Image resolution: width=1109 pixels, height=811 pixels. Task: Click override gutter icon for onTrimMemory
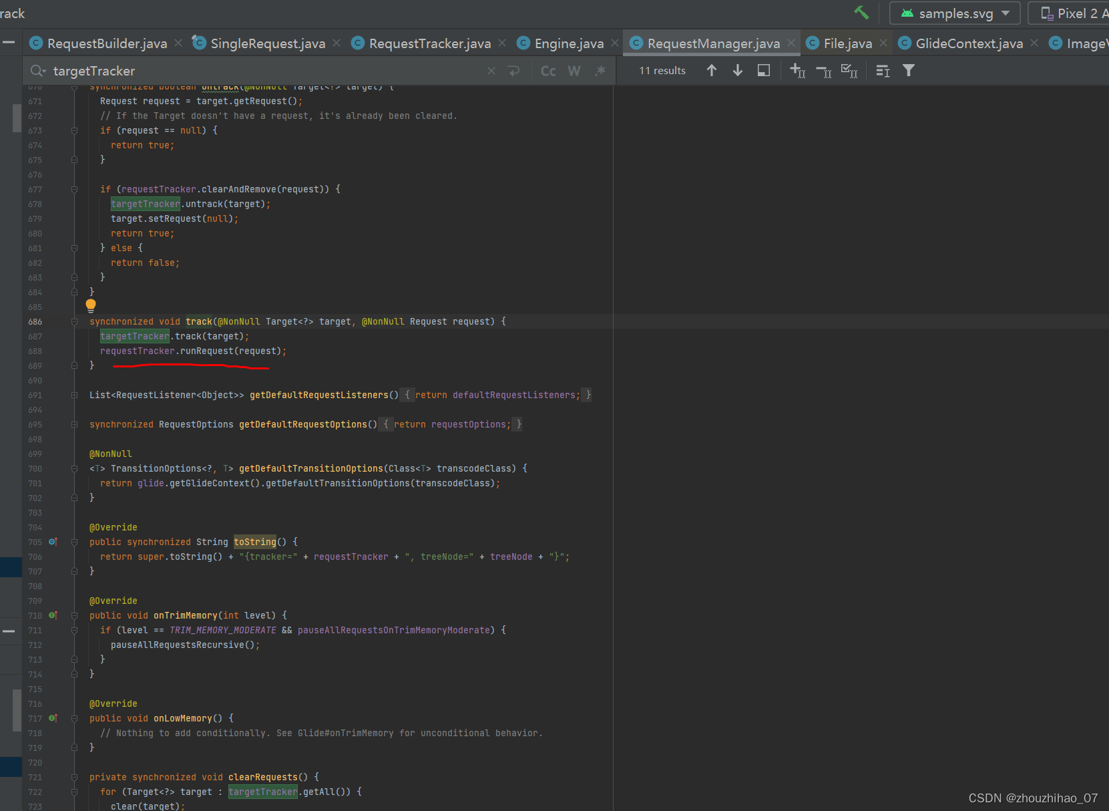(53, 615)
